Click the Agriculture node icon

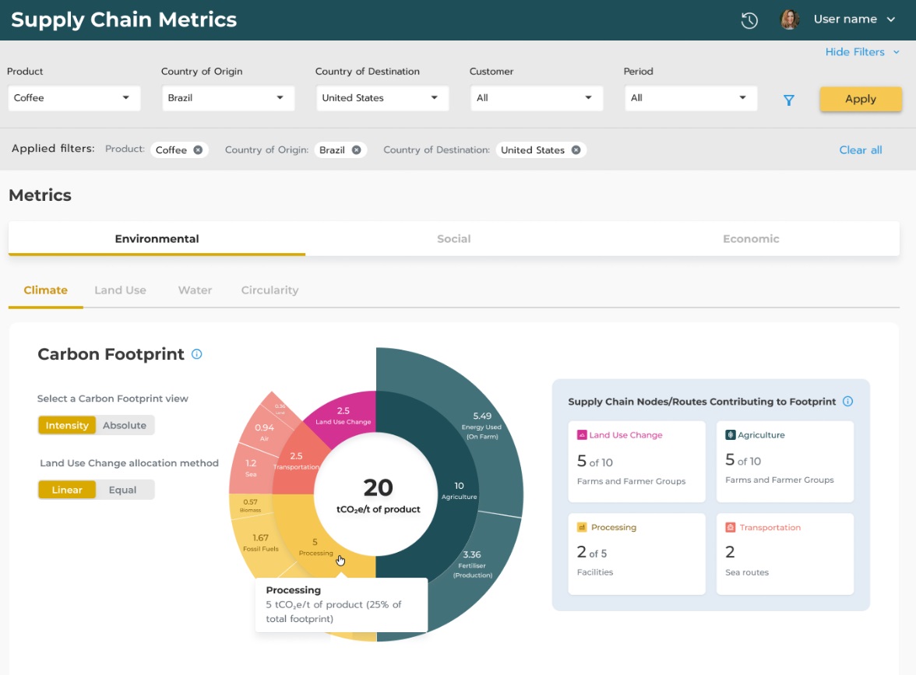click(731, 434)
